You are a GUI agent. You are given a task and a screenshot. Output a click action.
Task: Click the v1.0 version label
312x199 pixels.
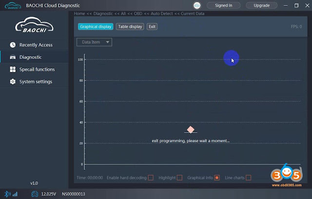pos(34,183)
